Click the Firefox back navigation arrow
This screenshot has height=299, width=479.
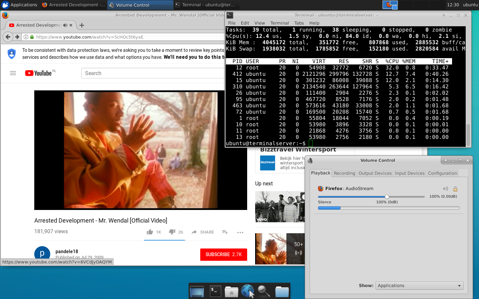pos(8,37)
